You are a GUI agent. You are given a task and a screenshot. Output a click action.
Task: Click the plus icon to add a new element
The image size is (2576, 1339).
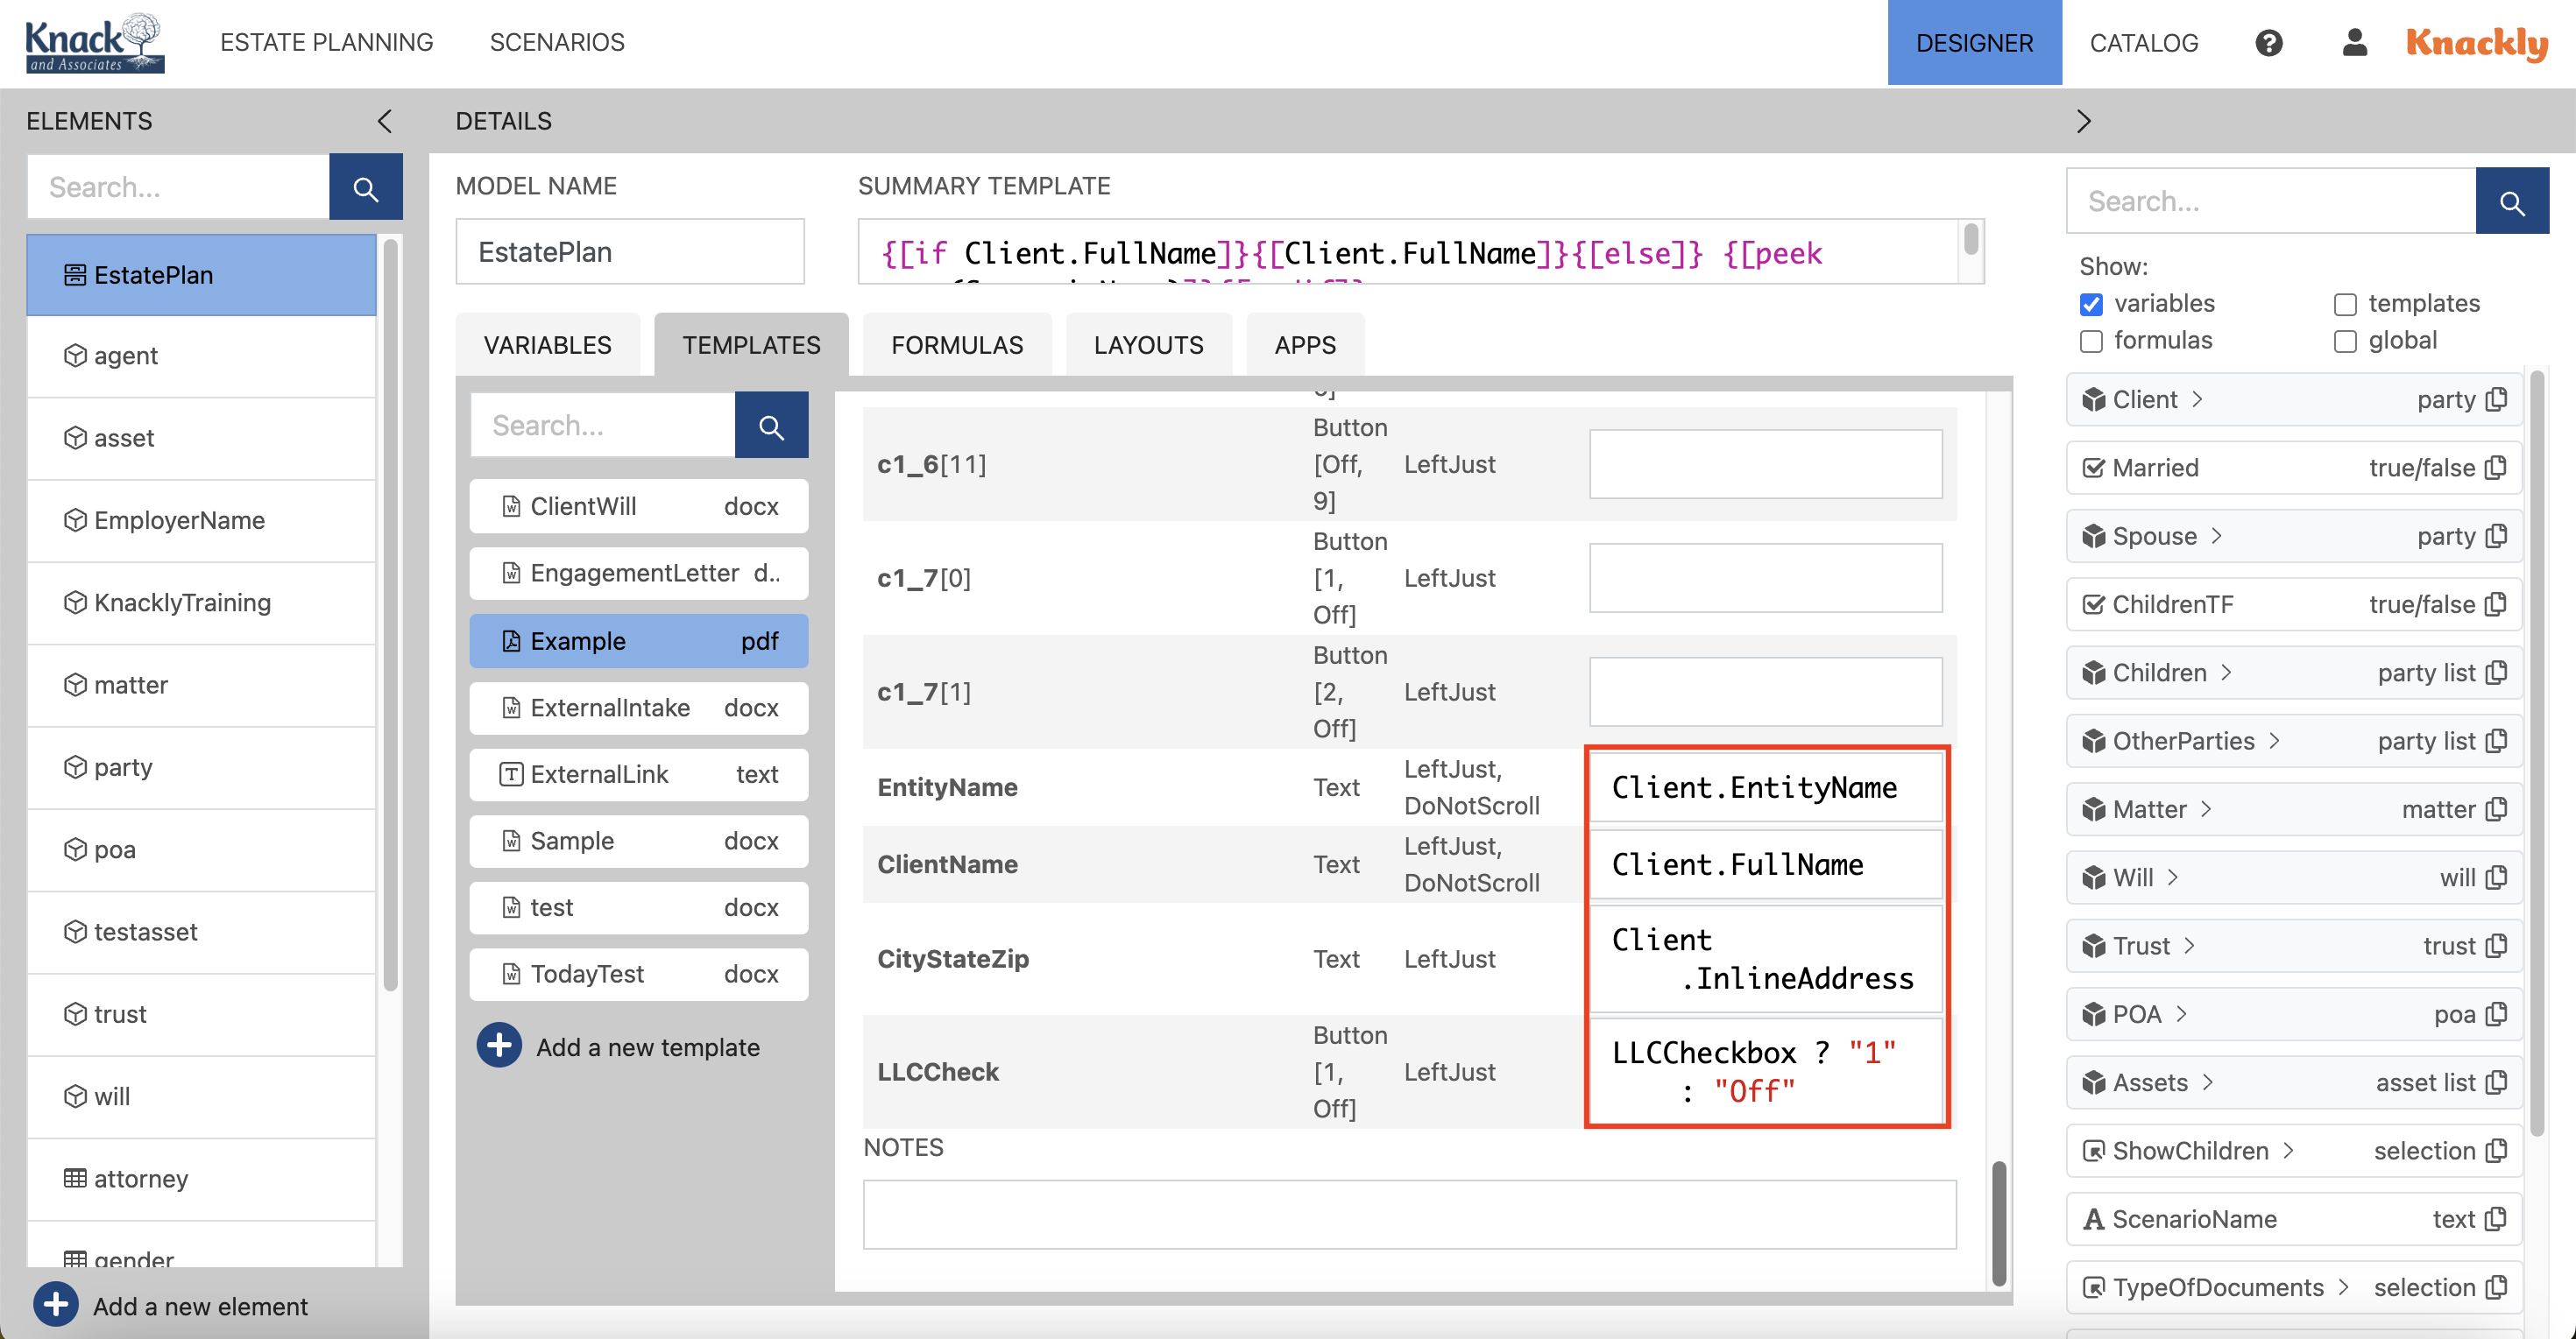(56, 1305)
